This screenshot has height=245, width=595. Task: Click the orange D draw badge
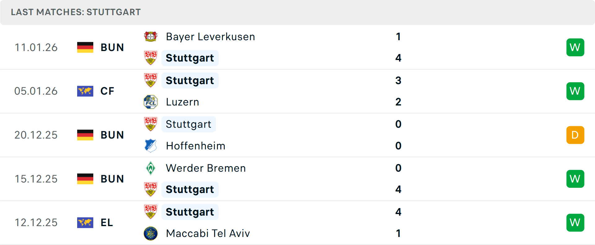pos(575,135)
